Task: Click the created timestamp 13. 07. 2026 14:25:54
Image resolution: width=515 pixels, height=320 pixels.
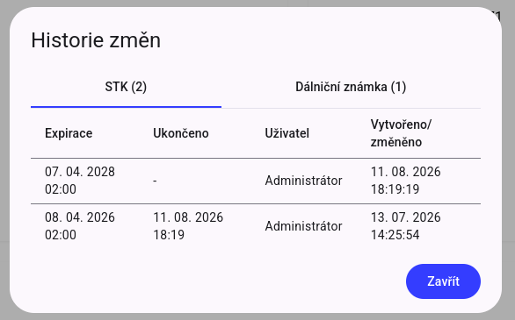Action: [406, 226]
